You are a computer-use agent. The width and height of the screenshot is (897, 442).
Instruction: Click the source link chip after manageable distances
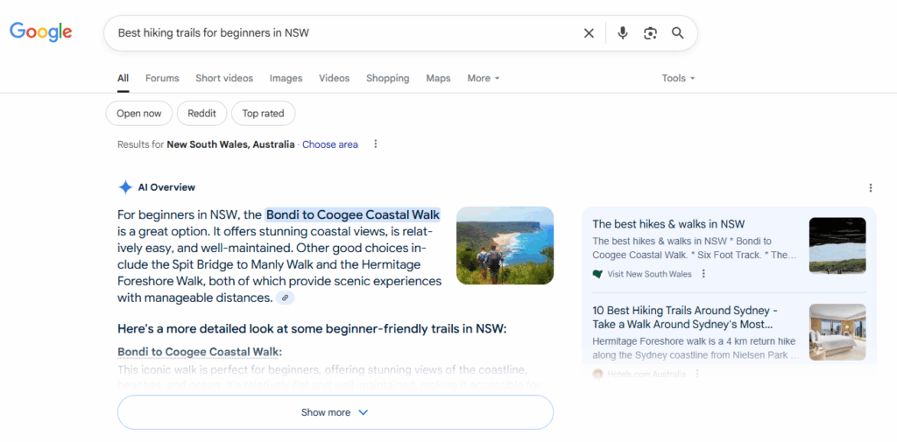[285, 298]
